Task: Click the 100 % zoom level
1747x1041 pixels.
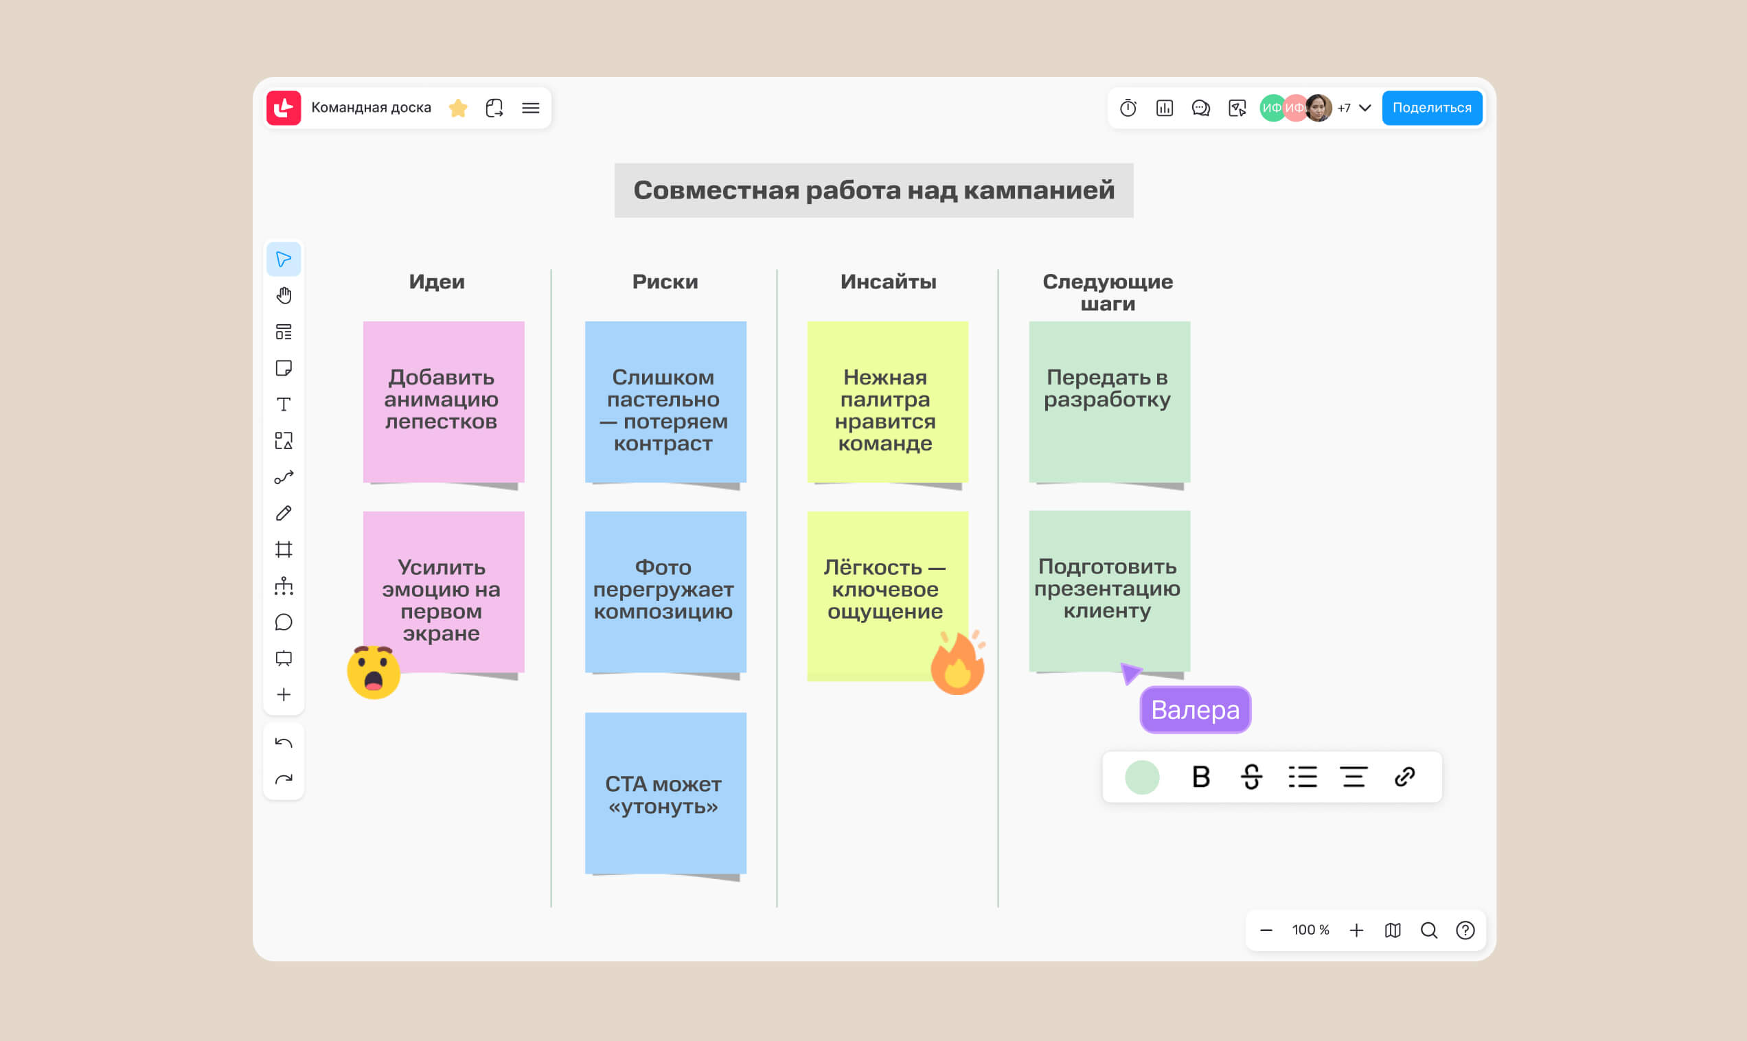Action: (1310, 930)
